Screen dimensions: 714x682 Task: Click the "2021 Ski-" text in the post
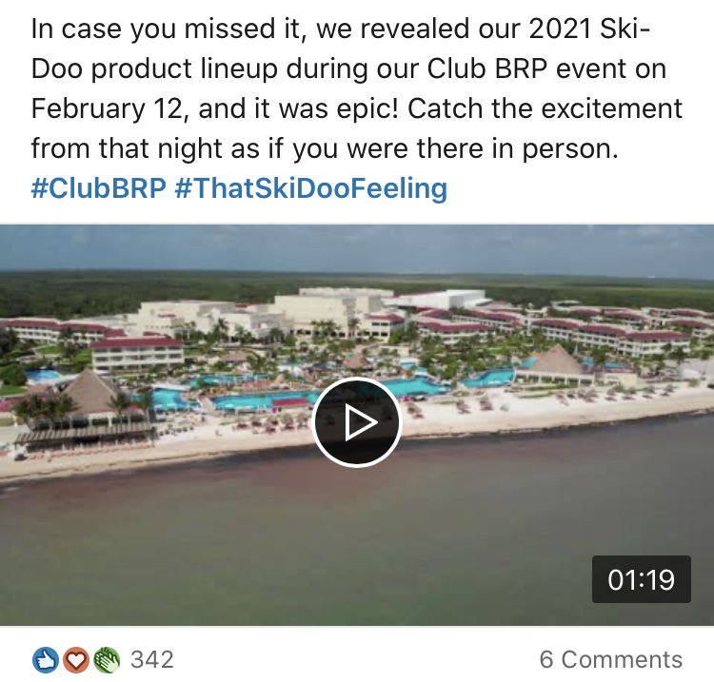[589, 29]
